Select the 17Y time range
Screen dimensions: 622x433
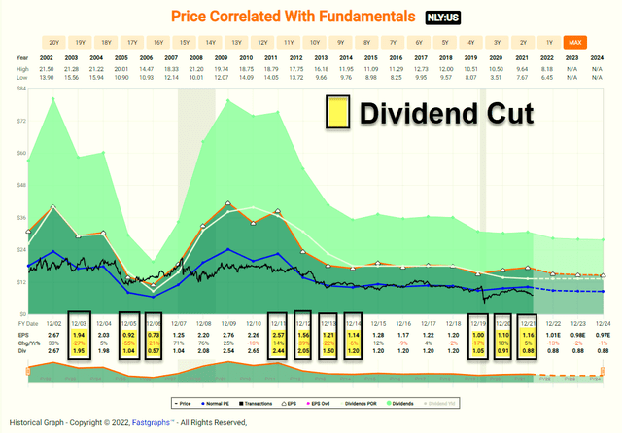(x=132, y=43)
